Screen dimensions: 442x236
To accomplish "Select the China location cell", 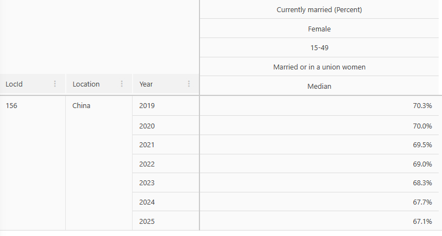I will 99,163.
